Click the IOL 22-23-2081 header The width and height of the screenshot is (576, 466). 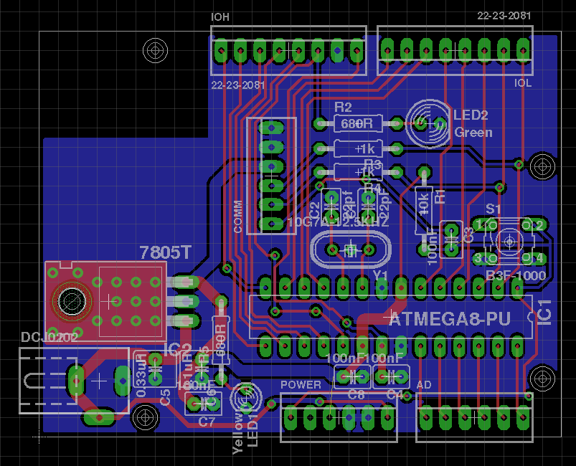click(455, 50)
